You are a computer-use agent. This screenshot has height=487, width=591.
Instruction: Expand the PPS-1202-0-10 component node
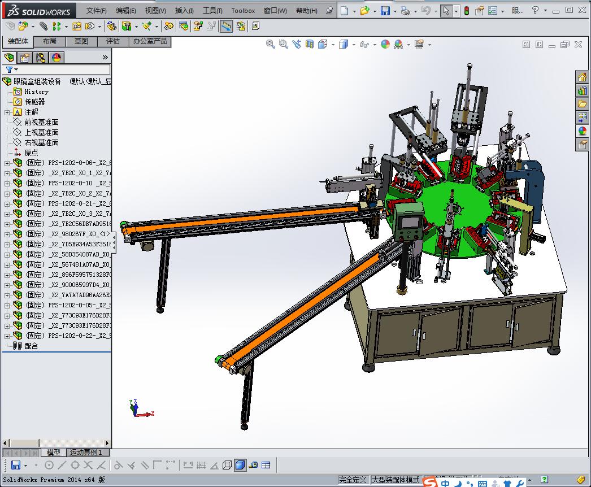(7, 184)
